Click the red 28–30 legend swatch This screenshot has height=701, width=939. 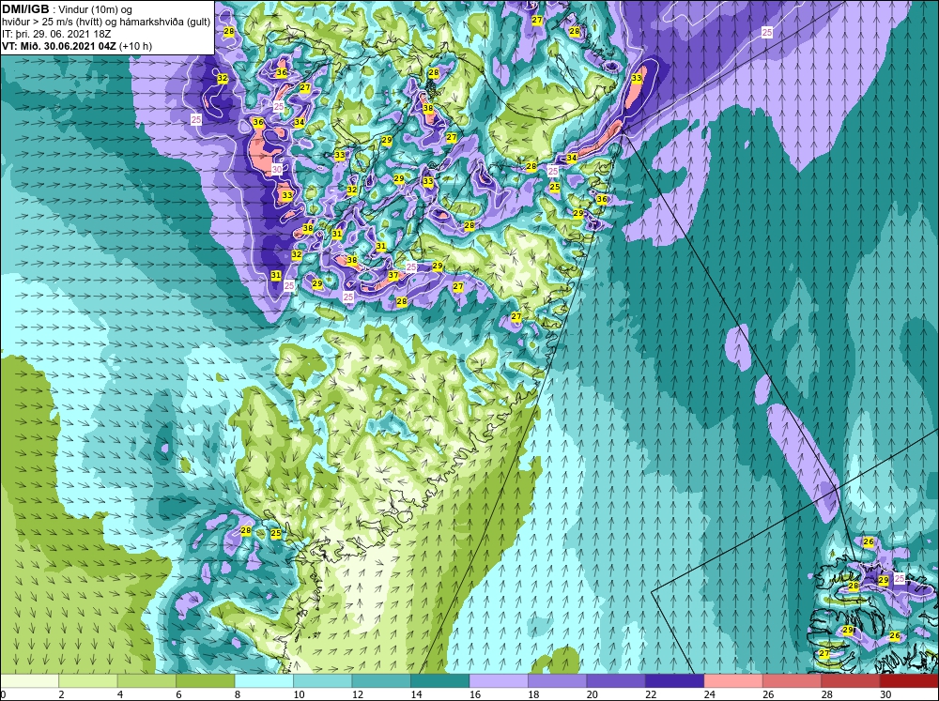coord(851,681)
